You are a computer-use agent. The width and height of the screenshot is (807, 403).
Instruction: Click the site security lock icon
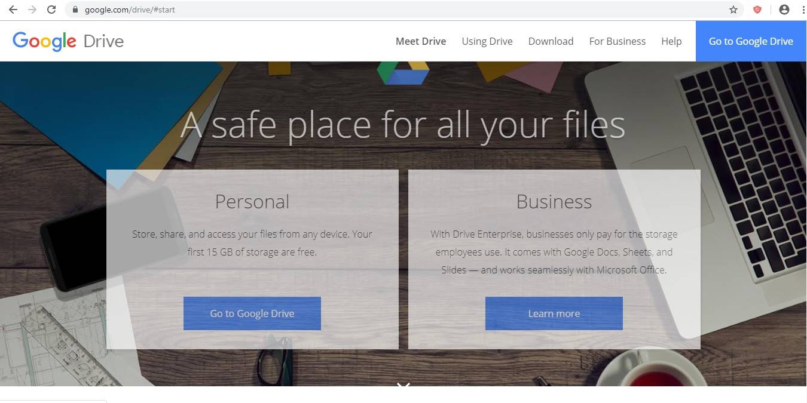click(x=75, y=9)
